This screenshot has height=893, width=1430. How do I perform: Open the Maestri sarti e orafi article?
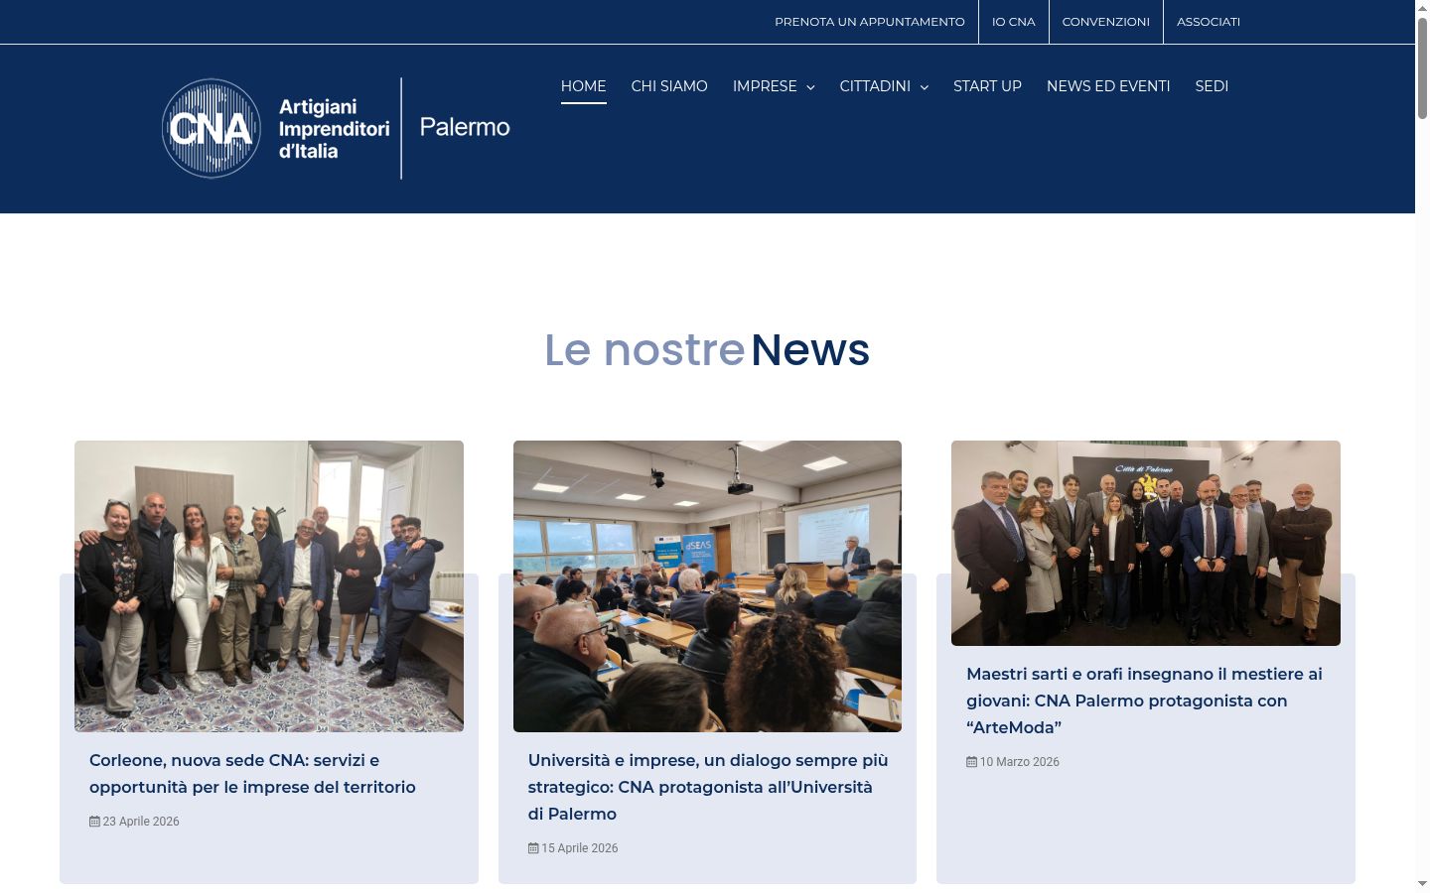pyautogui.click(x=1144, y=701)
